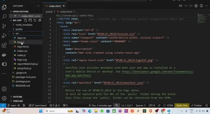The image size is (210, 114).
Task: Show additional views ellipsis in activity bar
Action: [4, 74]
